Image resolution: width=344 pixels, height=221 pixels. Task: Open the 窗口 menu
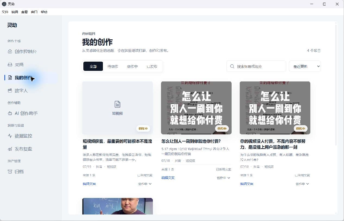34,12
